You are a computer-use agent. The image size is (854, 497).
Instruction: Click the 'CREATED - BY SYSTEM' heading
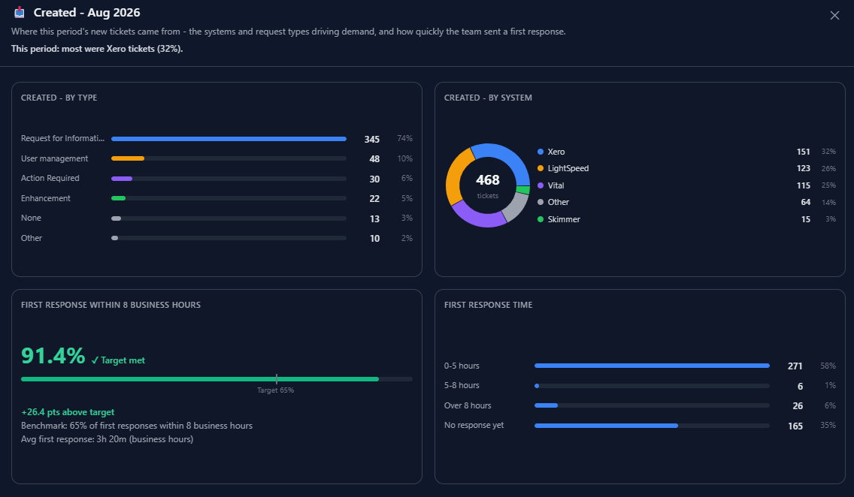[488, 98]
